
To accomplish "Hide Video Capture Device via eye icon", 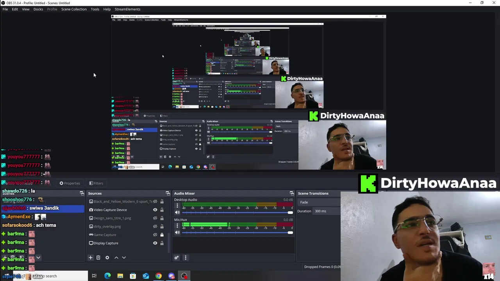I will (155, 210).
